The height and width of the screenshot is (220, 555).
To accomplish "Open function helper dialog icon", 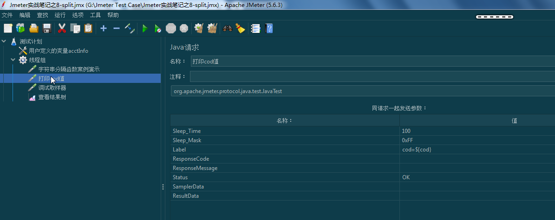I will pyautogui.click(x=255, y=28).
